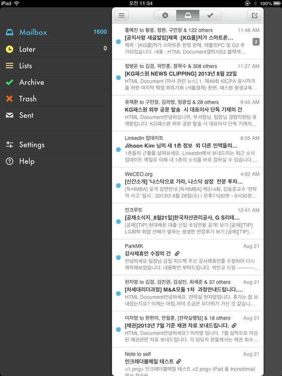Open the hamburger menu button
The width and height of the screenshot is (282, 376).
click(x=122, y=16)
